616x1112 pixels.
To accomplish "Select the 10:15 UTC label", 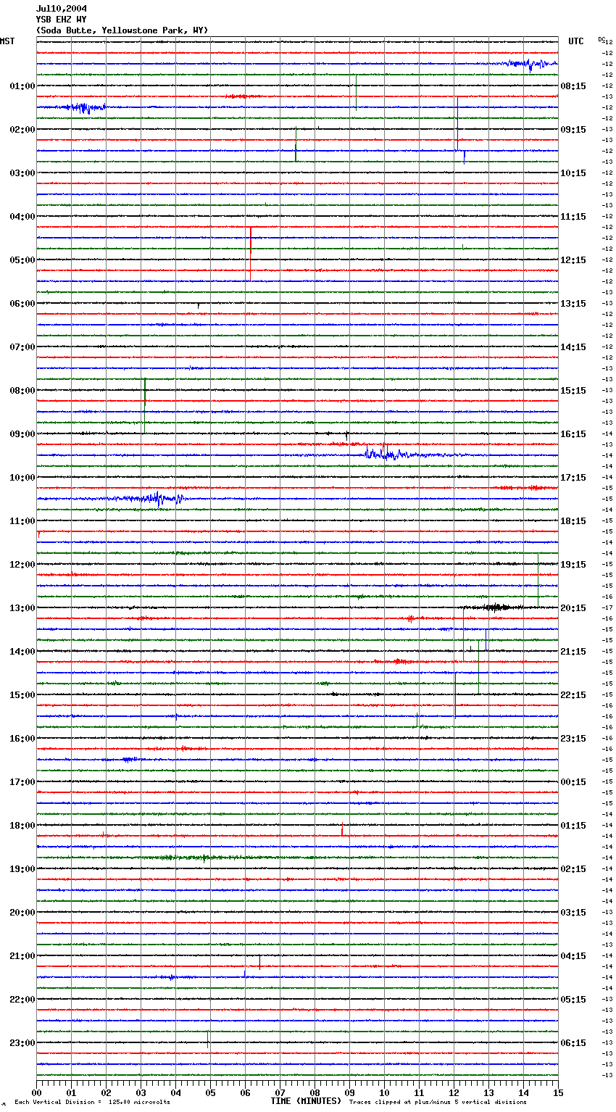I will [x=573, y=173].
